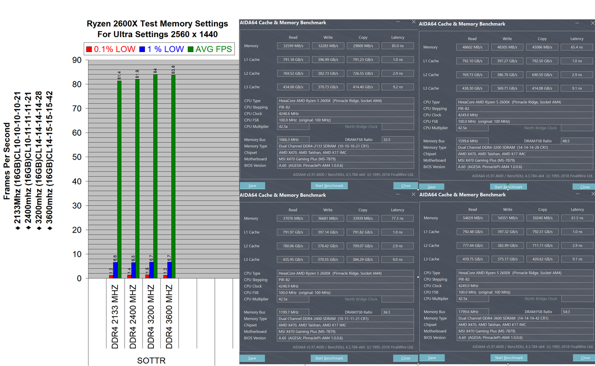Click the X icon on the top-left AIDA64 window

[x=413, y=21]
